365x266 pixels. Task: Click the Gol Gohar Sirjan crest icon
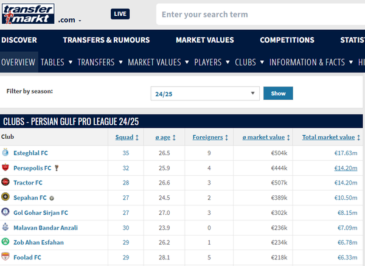(x=5, y=212)
